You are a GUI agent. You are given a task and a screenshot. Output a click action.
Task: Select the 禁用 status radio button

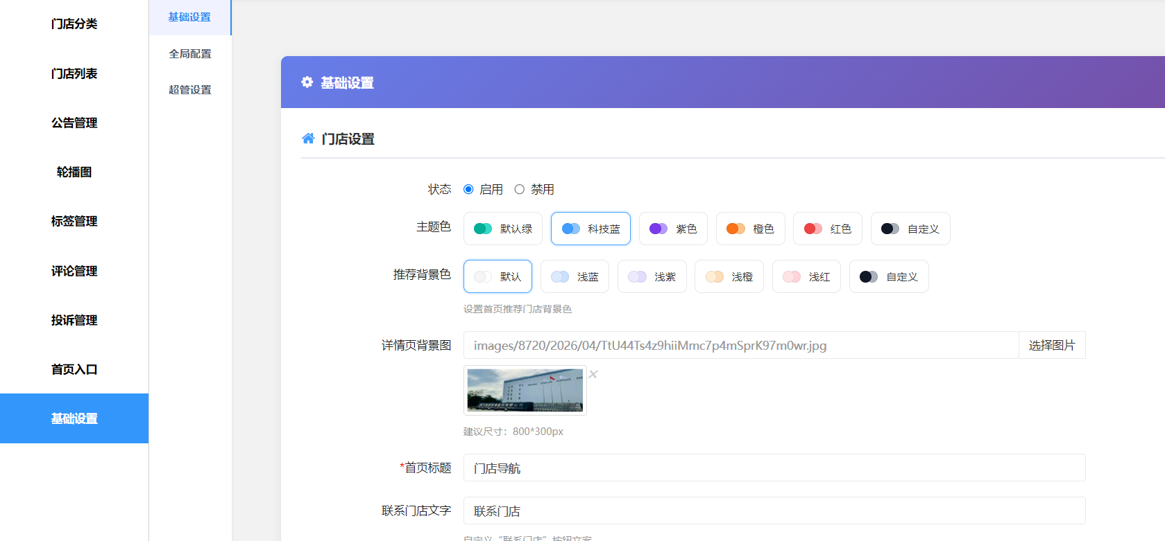[x=519, y=189]
